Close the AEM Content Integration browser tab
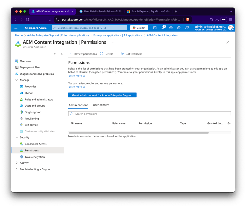 pos(73,11)
